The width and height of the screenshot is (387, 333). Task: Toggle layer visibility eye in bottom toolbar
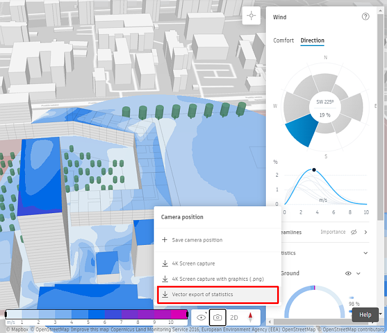point(200,317)
